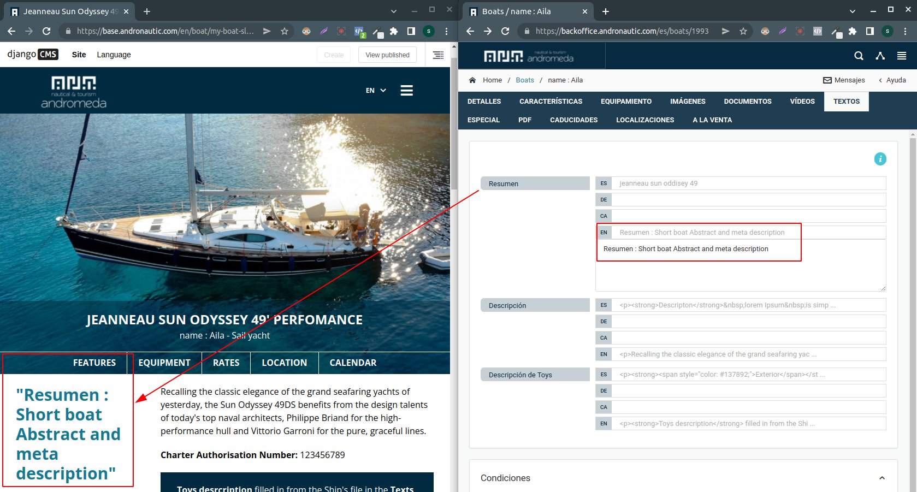Open the DETALLES backoffice tab

484,101
